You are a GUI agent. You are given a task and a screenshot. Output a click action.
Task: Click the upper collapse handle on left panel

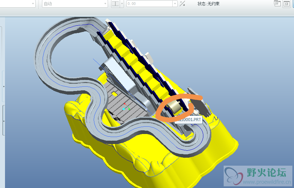point(4,86)
